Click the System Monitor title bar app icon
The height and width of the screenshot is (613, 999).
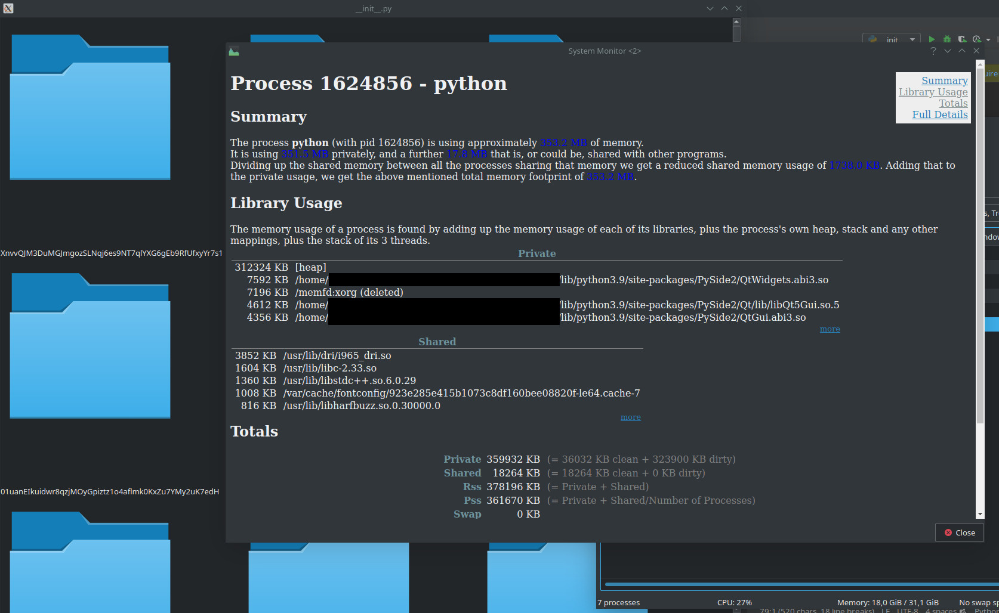click(x=234, y=52)
